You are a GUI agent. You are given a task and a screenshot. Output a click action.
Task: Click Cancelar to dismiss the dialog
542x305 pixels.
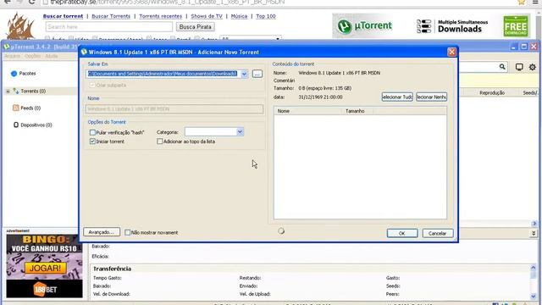(437, 234)
